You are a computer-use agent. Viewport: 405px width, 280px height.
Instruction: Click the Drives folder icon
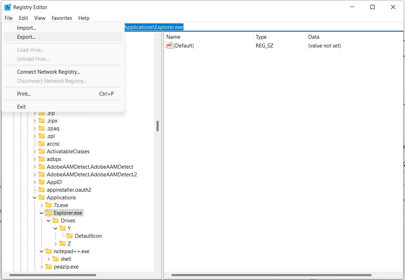pos(56,220)
